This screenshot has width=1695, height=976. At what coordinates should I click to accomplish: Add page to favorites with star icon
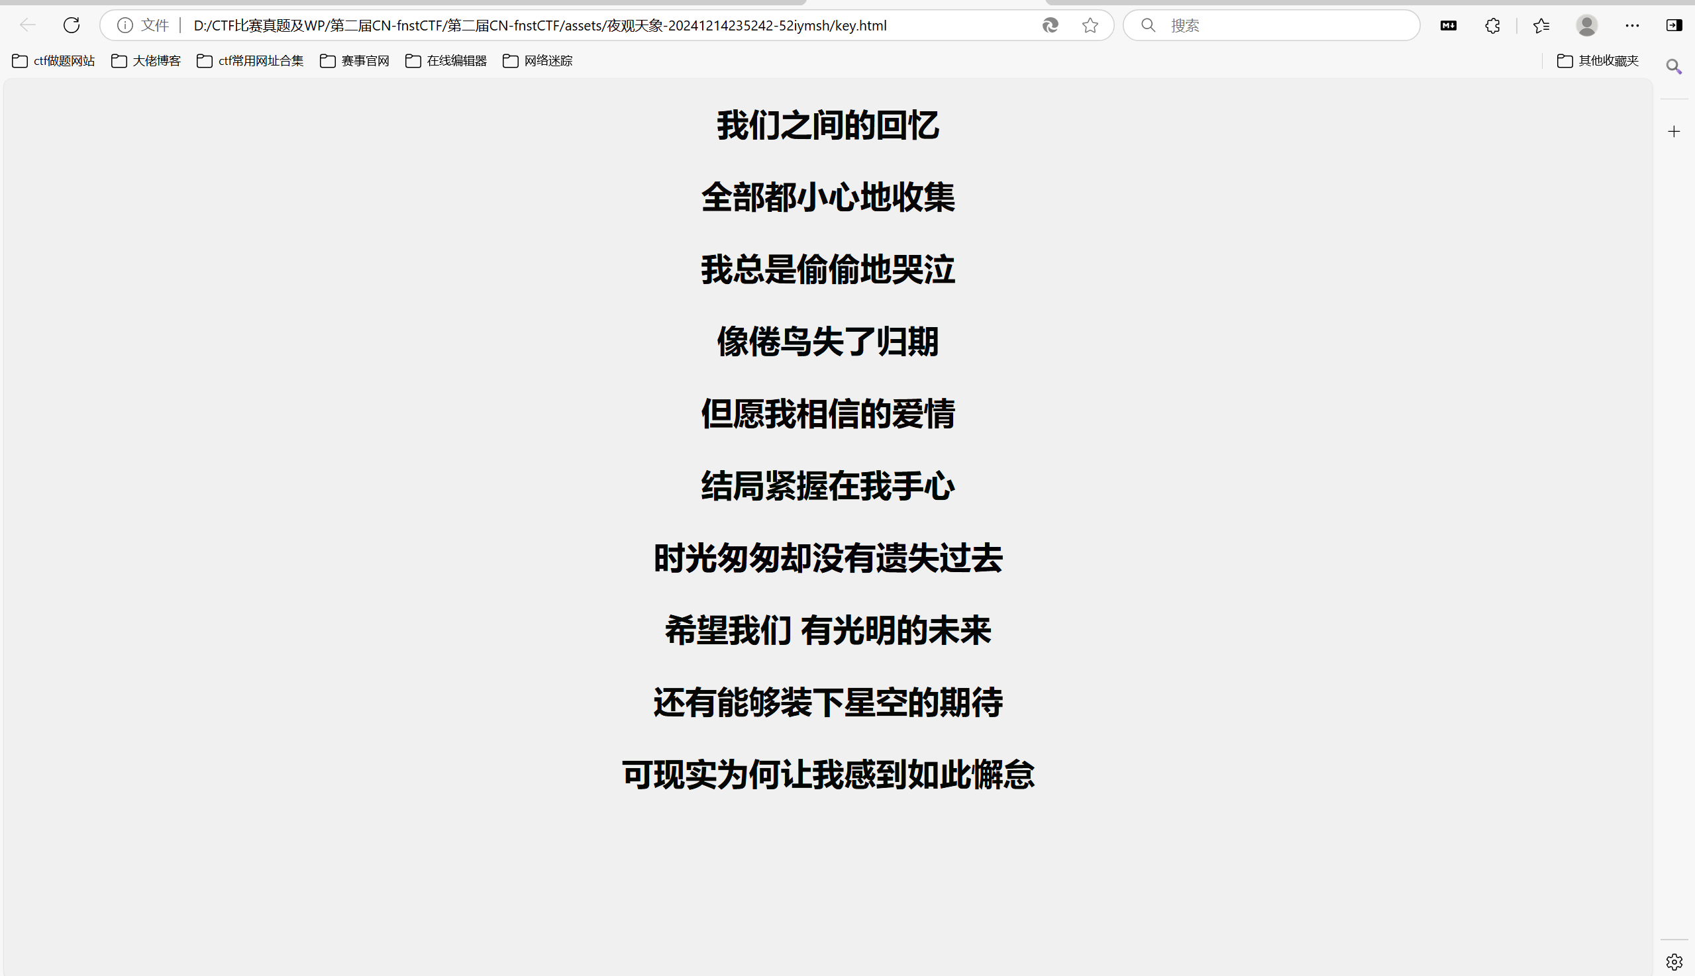tap(1090, 25)
